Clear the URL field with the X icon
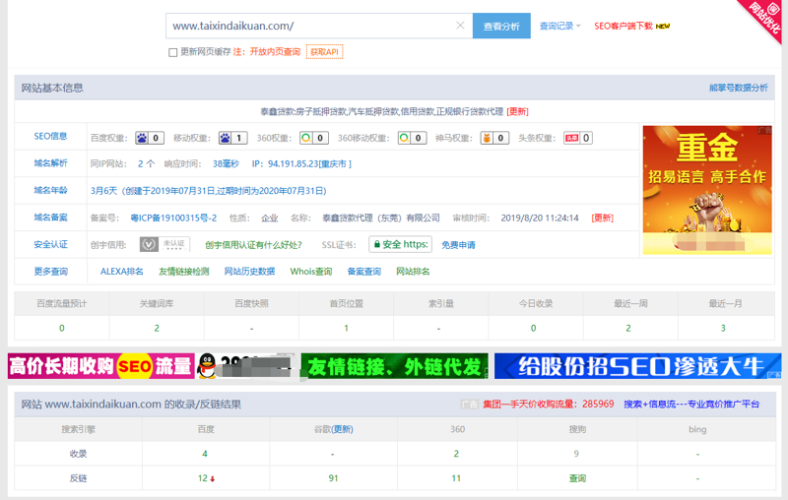Image resolution: width=788 pixels, height=500 pixels. 460,26
